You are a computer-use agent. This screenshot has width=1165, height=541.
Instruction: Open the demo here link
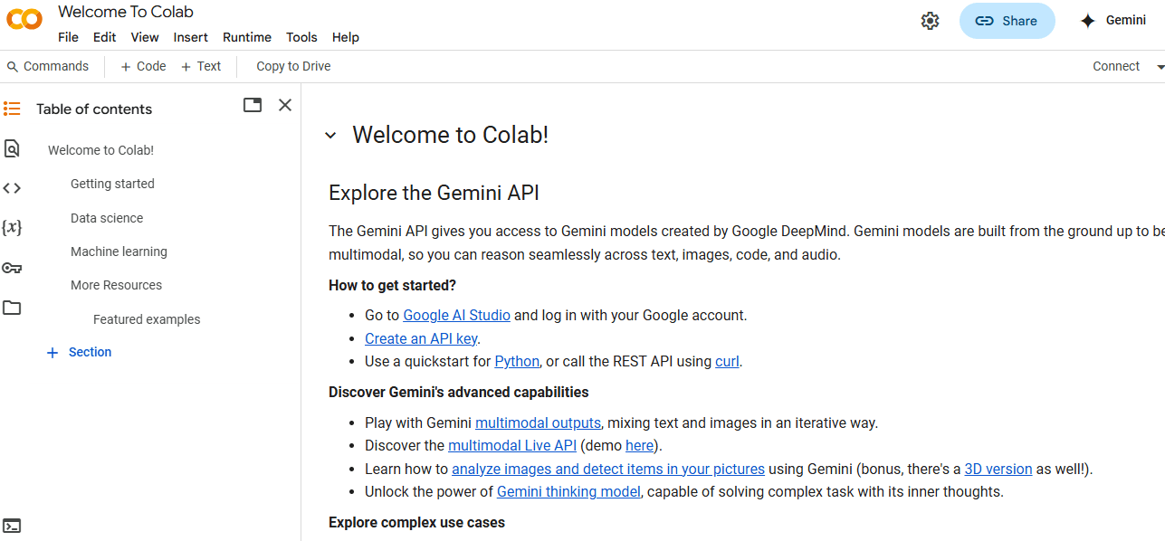point(639,445)
